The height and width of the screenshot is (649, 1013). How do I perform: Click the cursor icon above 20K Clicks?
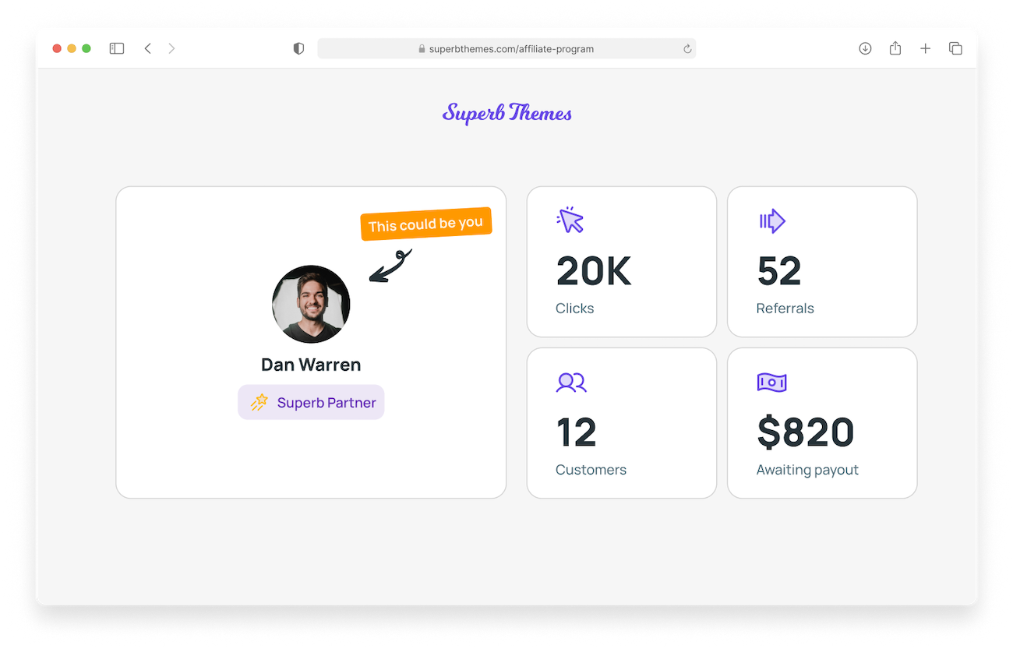pos(570,220)
